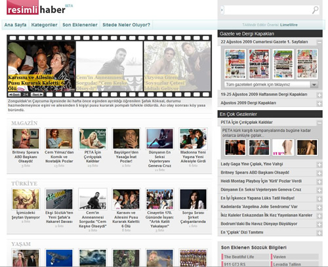Open Cem Yılmaz'dan Komik ve Nostaljik Pozlar
This screenshot has width=328, height=267.
59,138
